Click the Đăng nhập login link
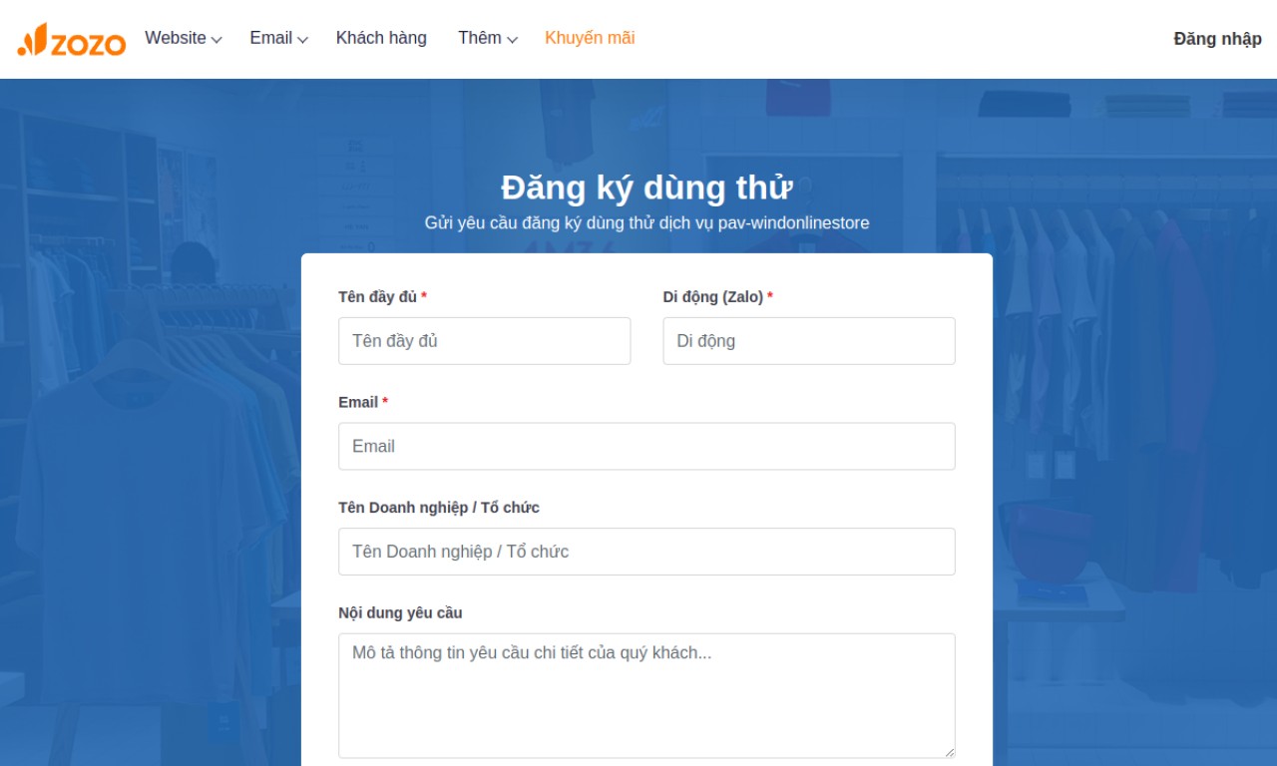 point(1217,39)
